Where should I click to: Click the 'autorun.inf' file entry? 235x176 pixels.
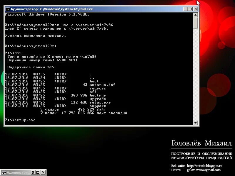point(102,85)
